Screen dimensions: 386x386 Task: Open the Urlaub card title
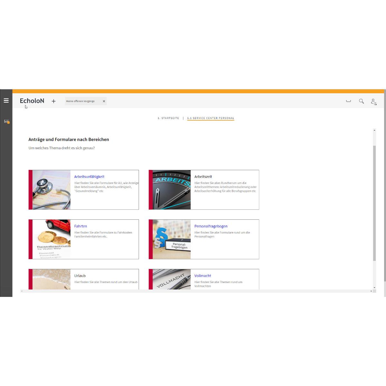pyautogui.click(x=80, y=276)
